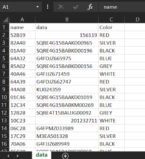Select cell with 82A40
The height and width of the screenshot is (159, 145).
(22, 43)
